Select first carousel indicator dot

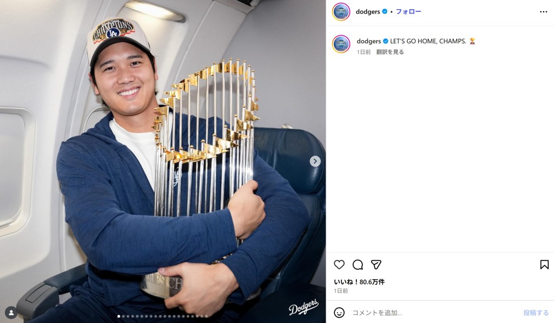tap(118, 317)
